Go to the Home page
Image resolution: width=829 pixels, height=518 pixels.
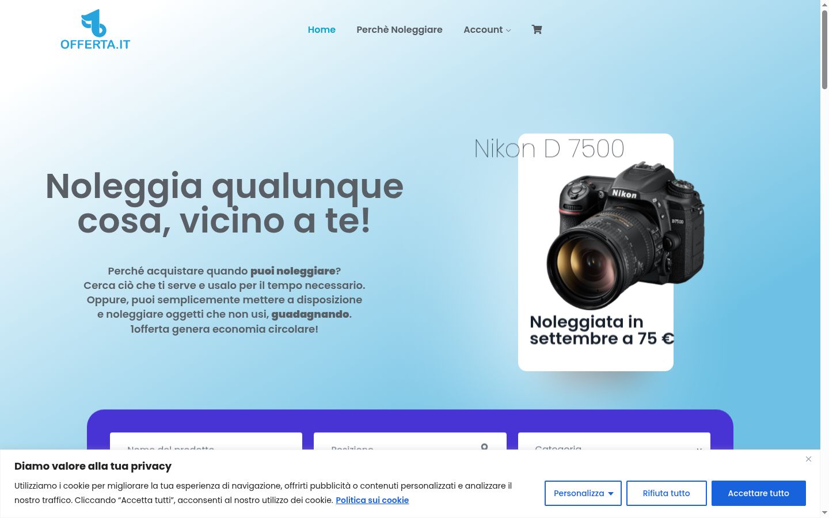tap(322, 29)
